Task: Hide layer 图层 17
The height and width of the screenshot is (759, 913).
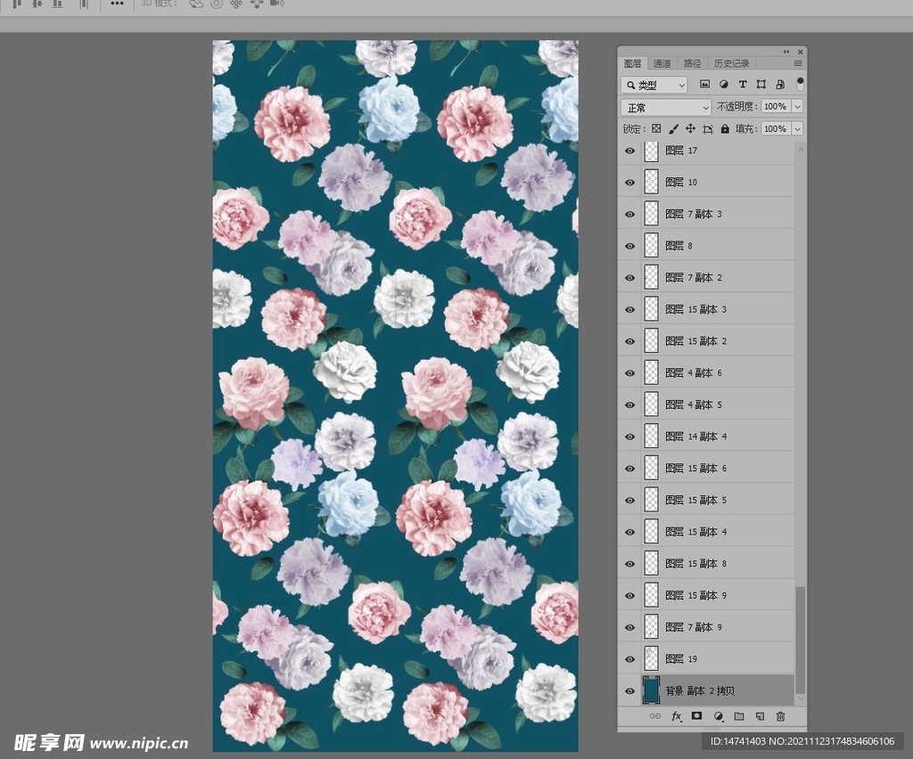Action: [629, 151]
